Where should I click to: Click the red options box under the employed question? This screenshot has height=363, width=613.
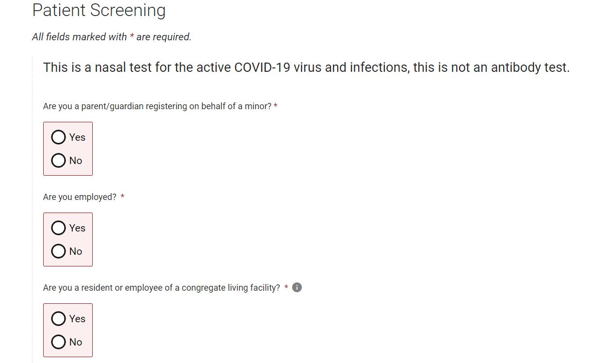[87, 240]
